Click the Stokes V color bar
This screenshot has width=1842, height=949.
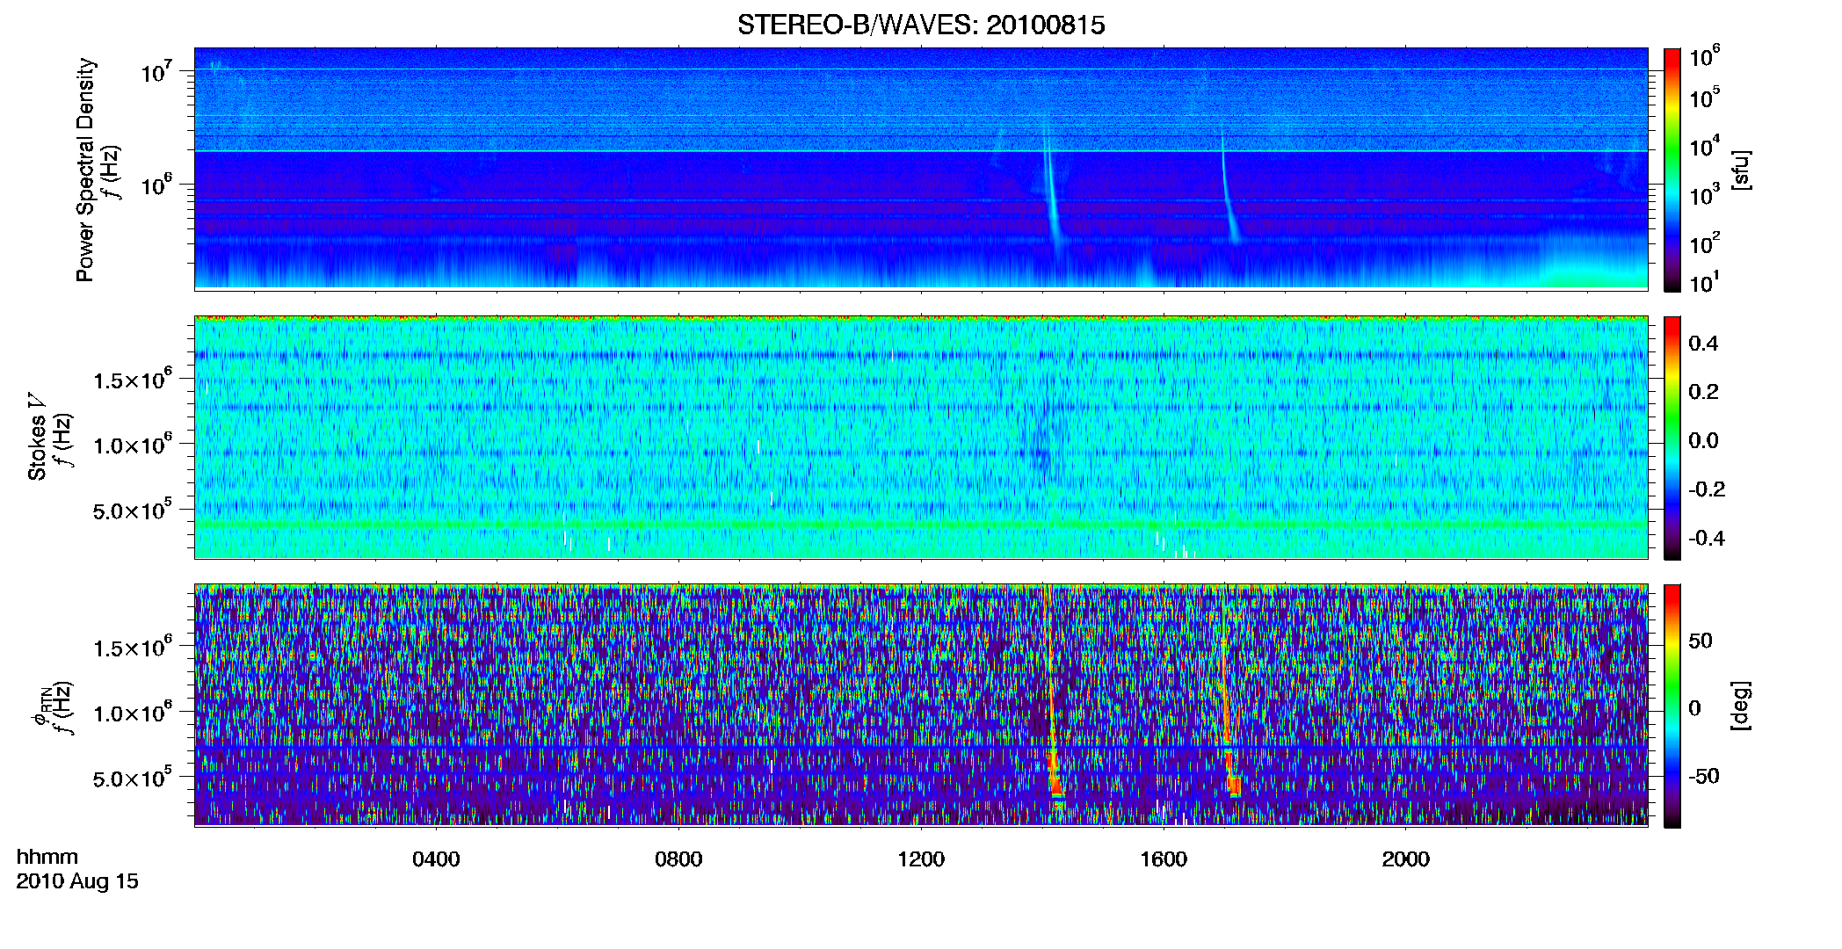(x=1672, y=438)
